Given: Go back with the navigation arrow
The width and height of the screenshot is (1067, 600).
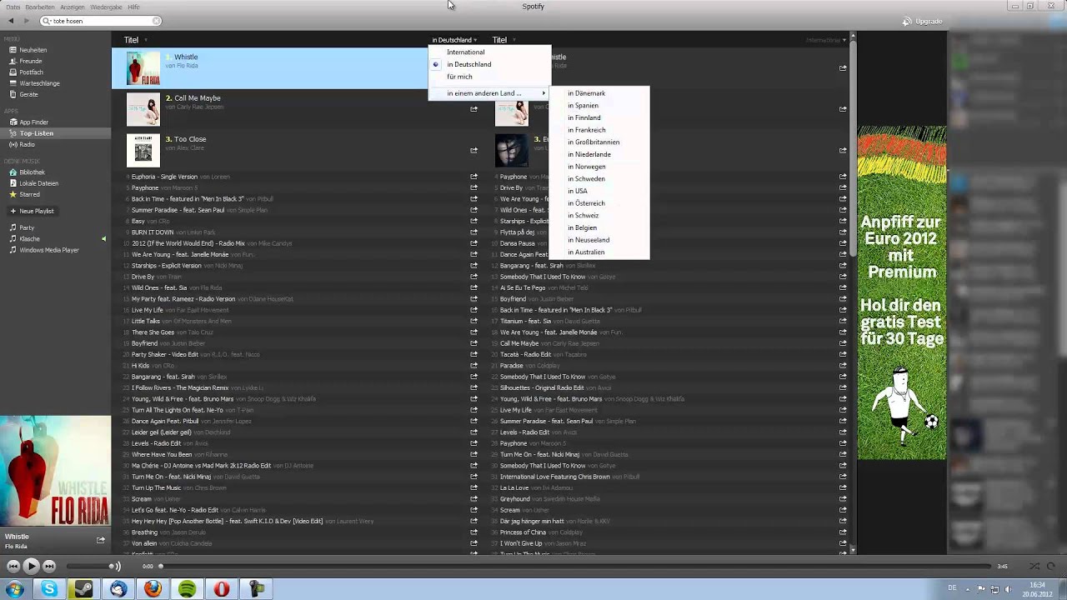Looking at the screenshot, I should point(11,21).
